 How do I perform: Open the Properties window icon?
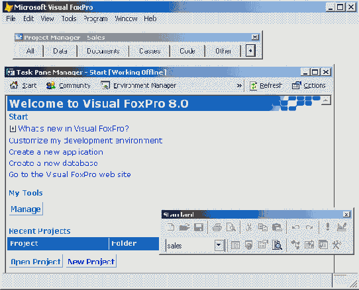[x=263, y=245]
